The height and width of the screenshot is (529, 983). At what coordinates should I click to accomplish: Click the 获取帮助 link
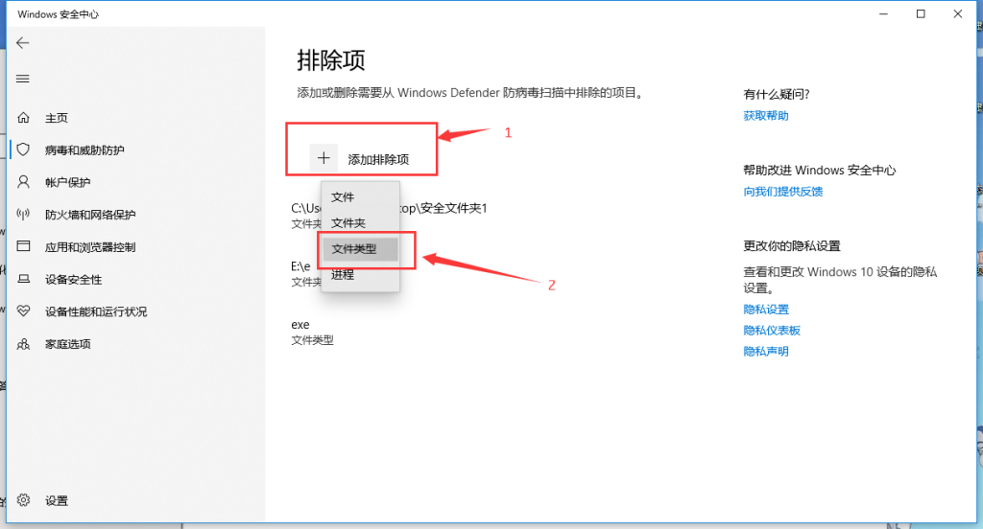click(x=766, y=116)
